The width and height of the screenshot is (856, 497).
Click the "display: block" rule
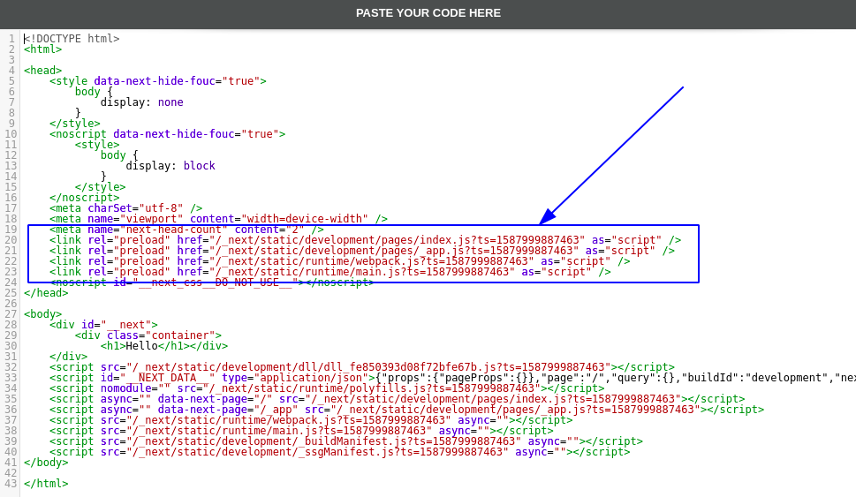170,166
